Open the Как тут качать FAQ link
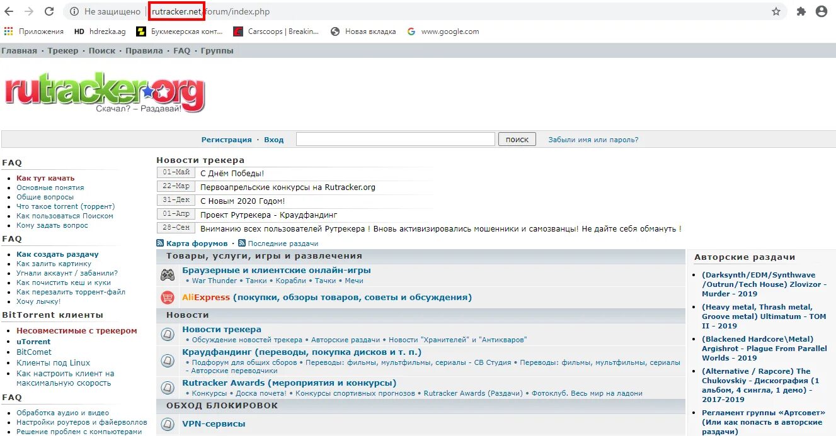The width and height of the screenshot is (836, 436). 45,178
